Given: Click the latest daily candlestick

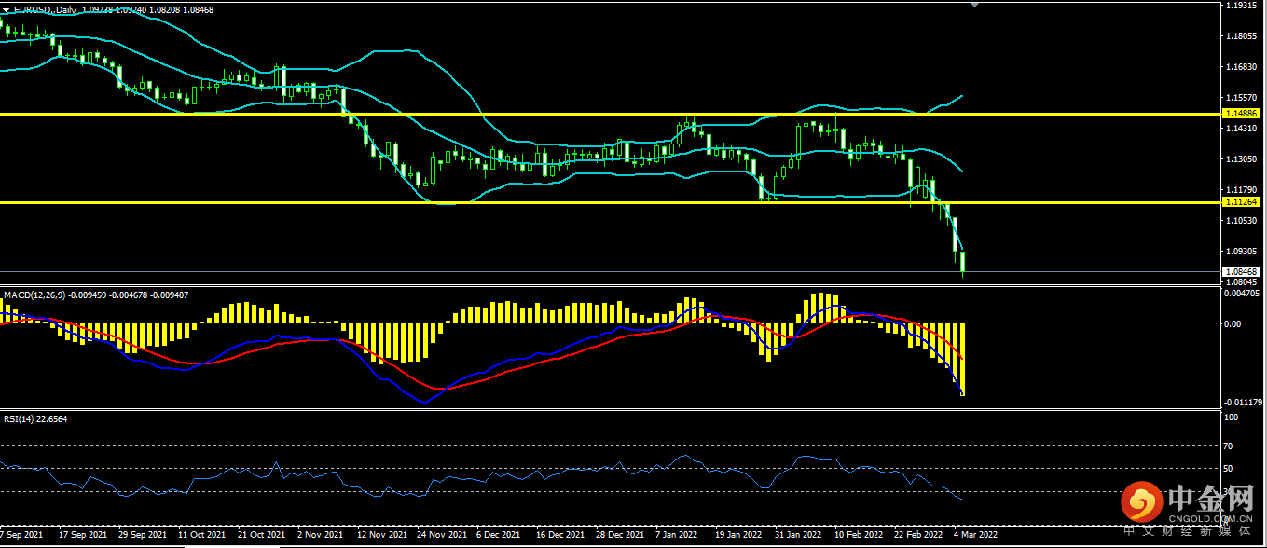Looking at the screenshot, I should click(x=963, y=263).
